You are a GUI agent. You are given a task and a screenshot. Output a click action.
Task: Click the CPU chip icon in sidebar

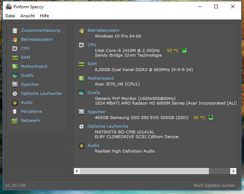[x=15, y=48]
